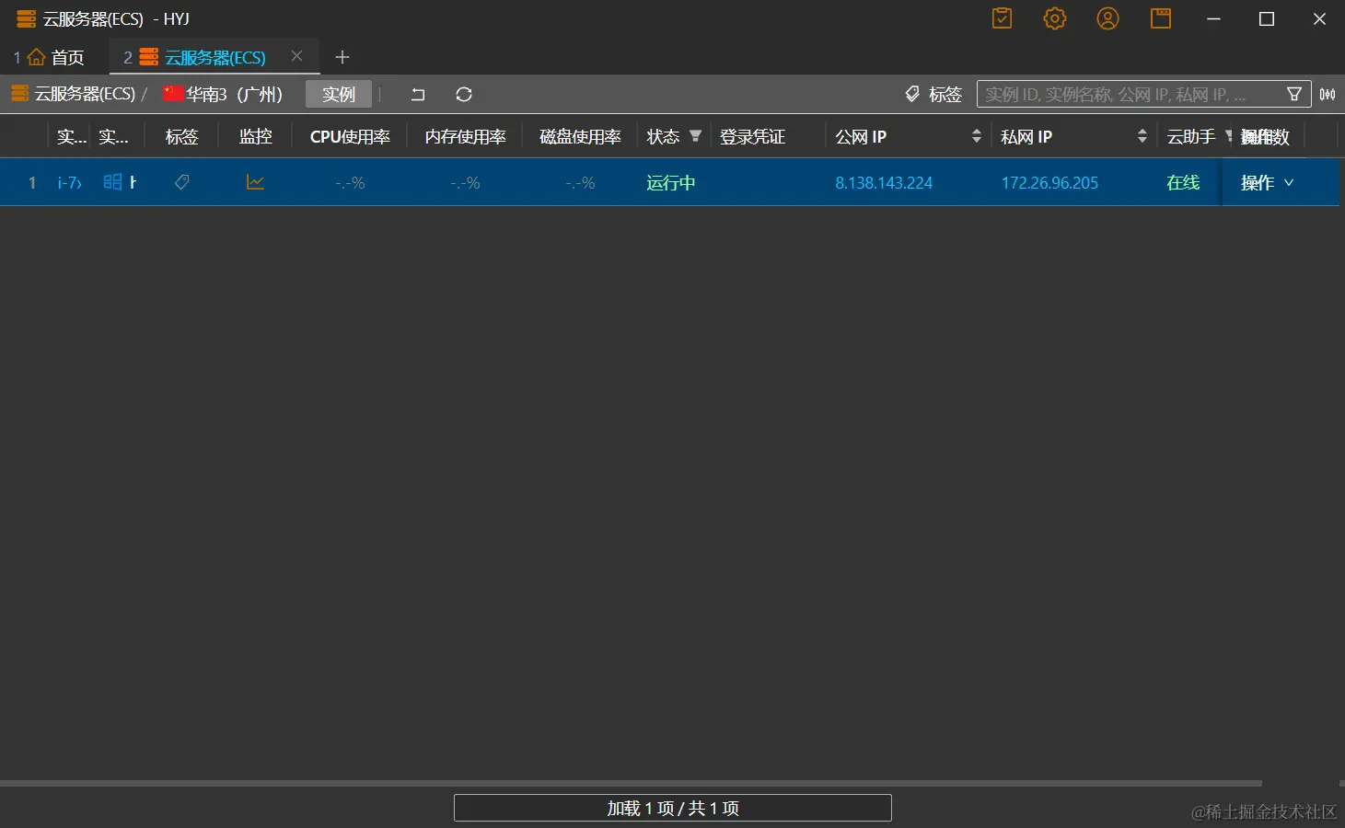Click the 登录凭证 column header
The width and height of the screenshot is (1345, 828).
pyautogui.click(x=752, y=137)
